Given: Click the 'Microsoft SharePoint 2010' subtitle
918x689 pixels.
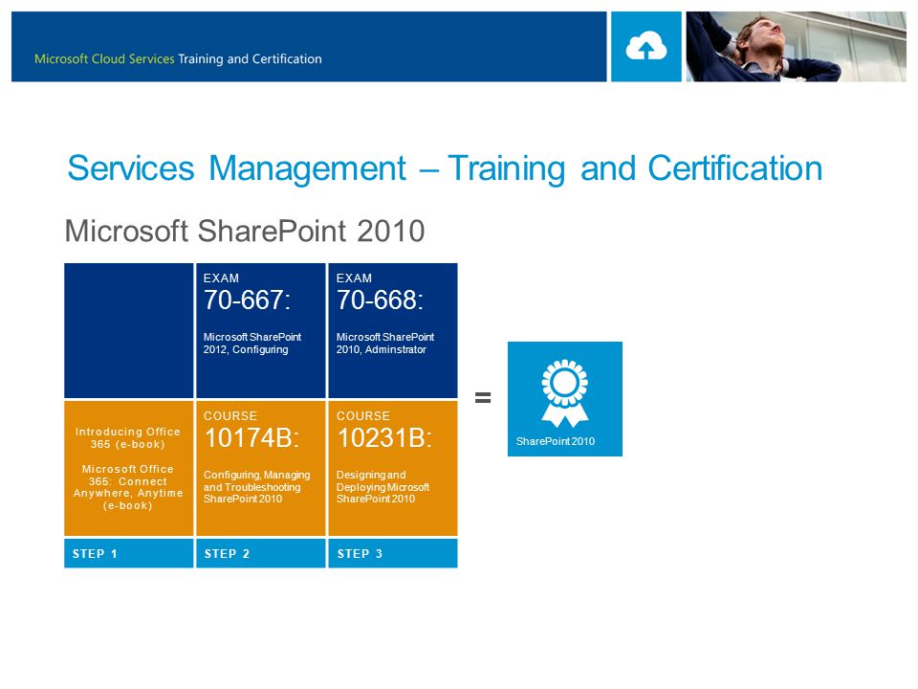Looking at the screenshot, I should tap(245, 231).
